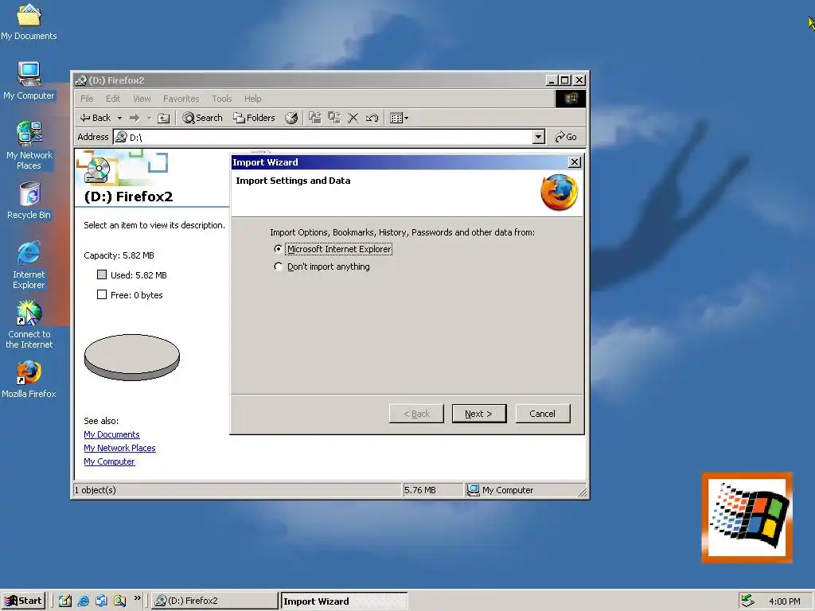This screenshot has width=815, height=611.
Task: Expand quick launch overflow chevron
Action: click(137, 598)
